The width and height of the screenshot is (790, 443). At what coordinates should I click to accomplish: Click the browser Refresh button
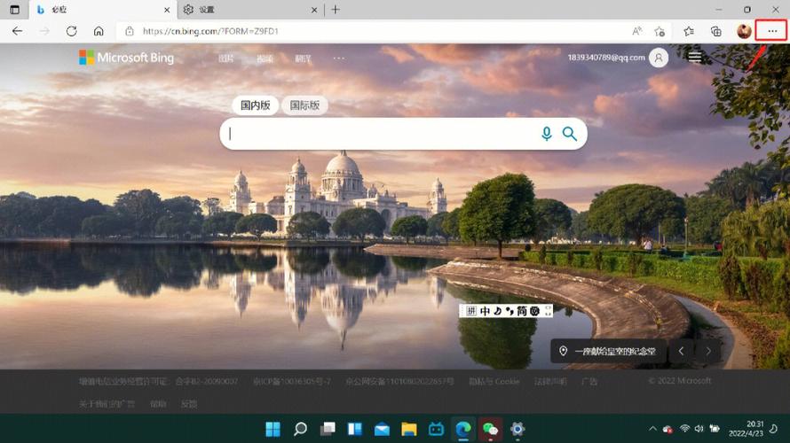tap(71, 31)
